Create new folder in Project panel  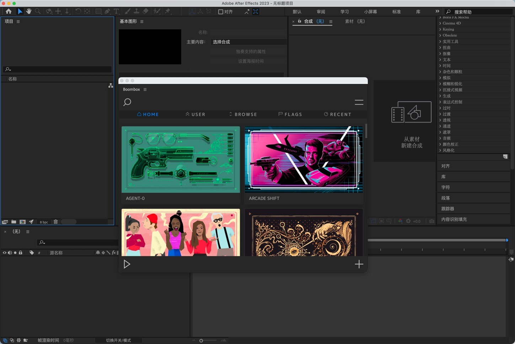[14, 222]
